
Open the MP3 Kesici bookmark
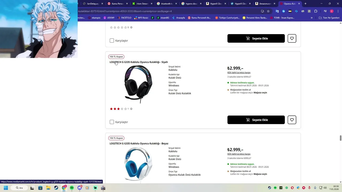[x=141, y=18]
